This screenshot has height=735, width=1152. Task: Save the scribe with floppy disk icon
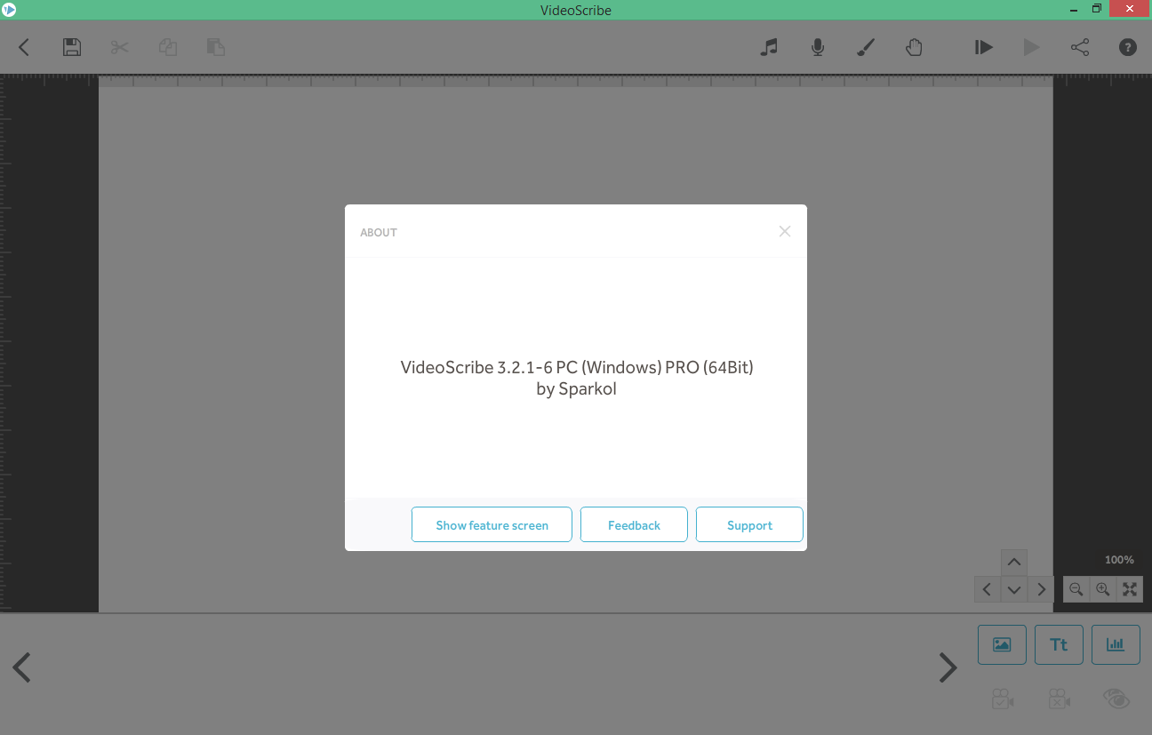point(72,47)
